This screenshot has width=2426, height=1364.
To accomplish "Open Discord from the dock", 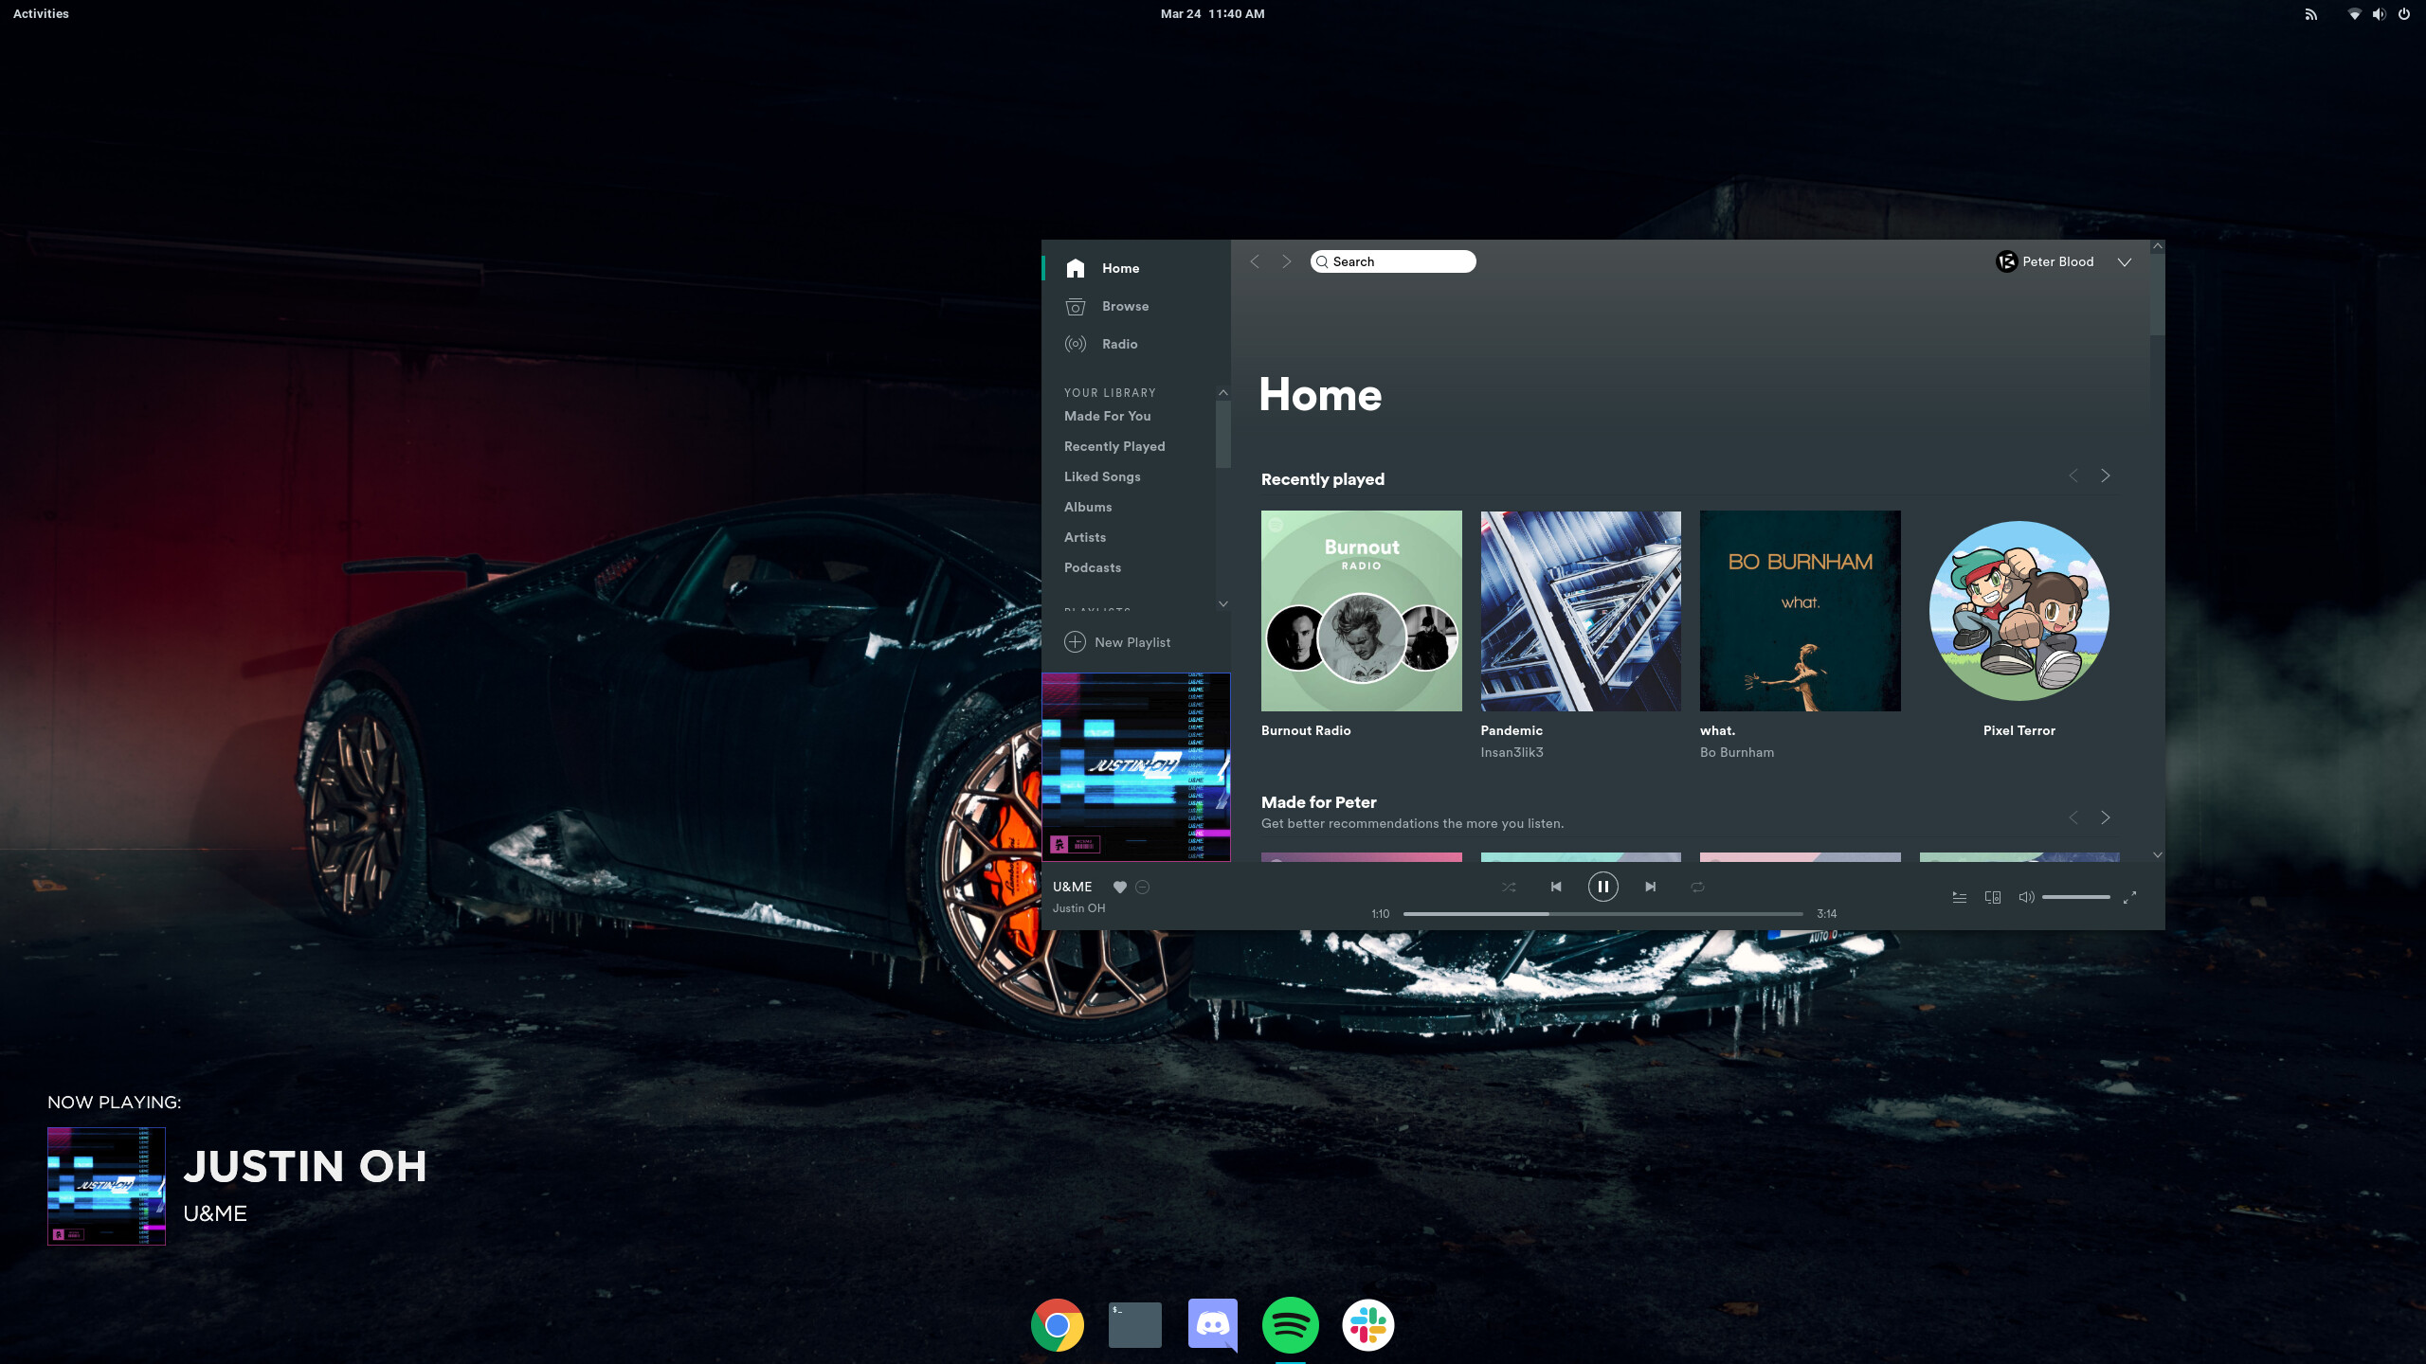I will pos(1212,1324).
